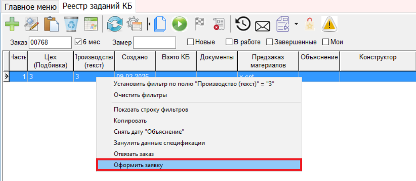416x181 pixels.
Task: Click the envelope mail icon
Action: click(x=262, y=25)
